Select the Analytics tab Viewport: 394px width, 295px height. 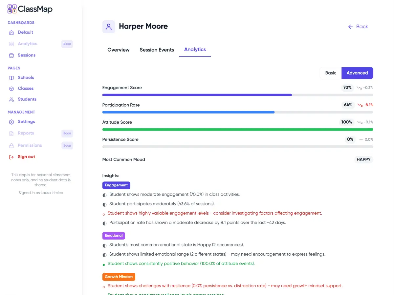(x=195, y=50)
